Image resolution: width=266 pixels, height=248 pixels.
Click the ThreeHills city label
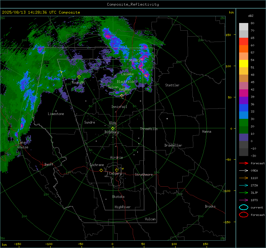click(x=149, y=129)
